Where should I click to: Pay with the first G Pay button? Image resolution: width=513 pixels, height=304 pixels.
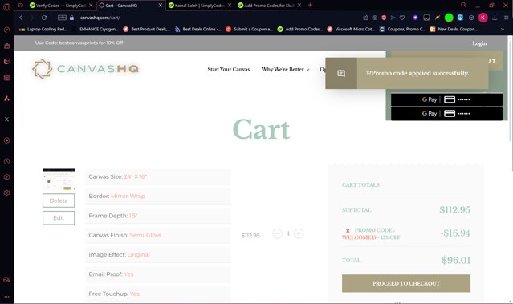pyautogui.click(x=446, y=99)
